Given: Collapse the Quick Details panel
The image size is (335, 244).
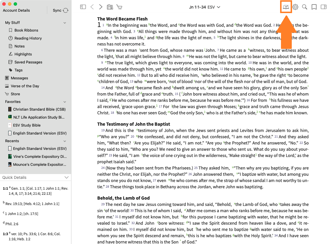Looking at the screenshot, I should coord(67,177).
